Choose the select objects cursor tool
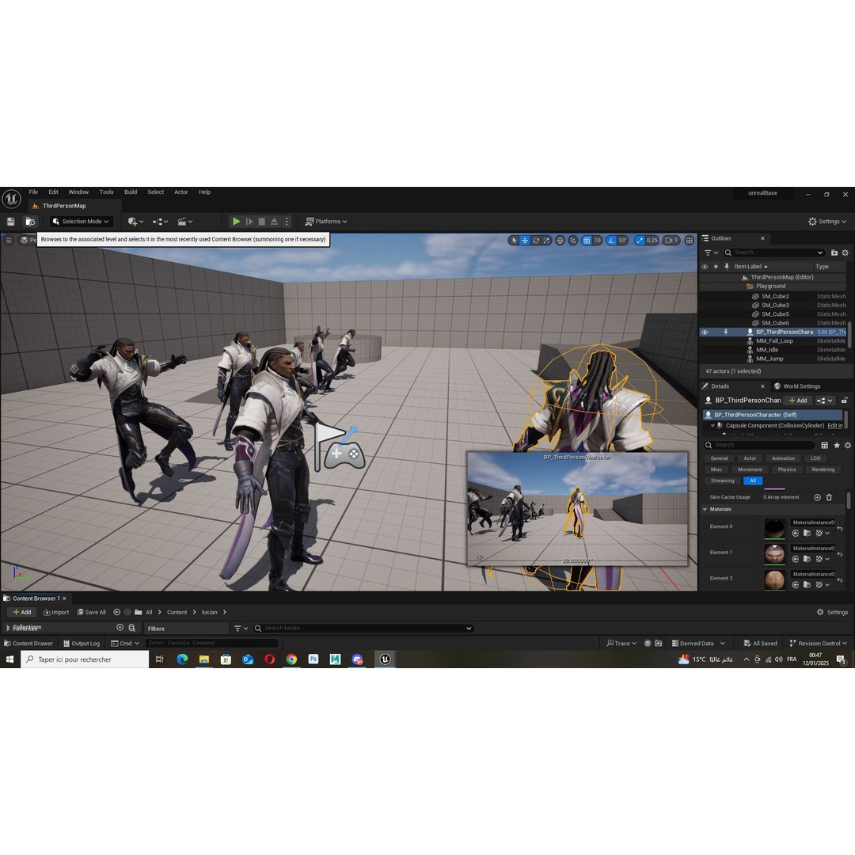The width and height of the screenshot is (855, 855). point(514,241)
